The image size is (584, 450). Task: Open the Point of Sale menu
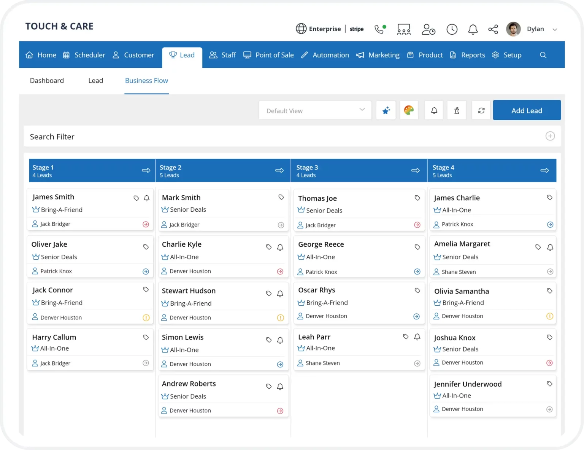pyautogui.click(x=268, y=55)
